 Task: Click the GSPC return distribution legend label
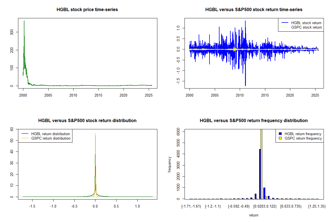click(x=51, y=138)
